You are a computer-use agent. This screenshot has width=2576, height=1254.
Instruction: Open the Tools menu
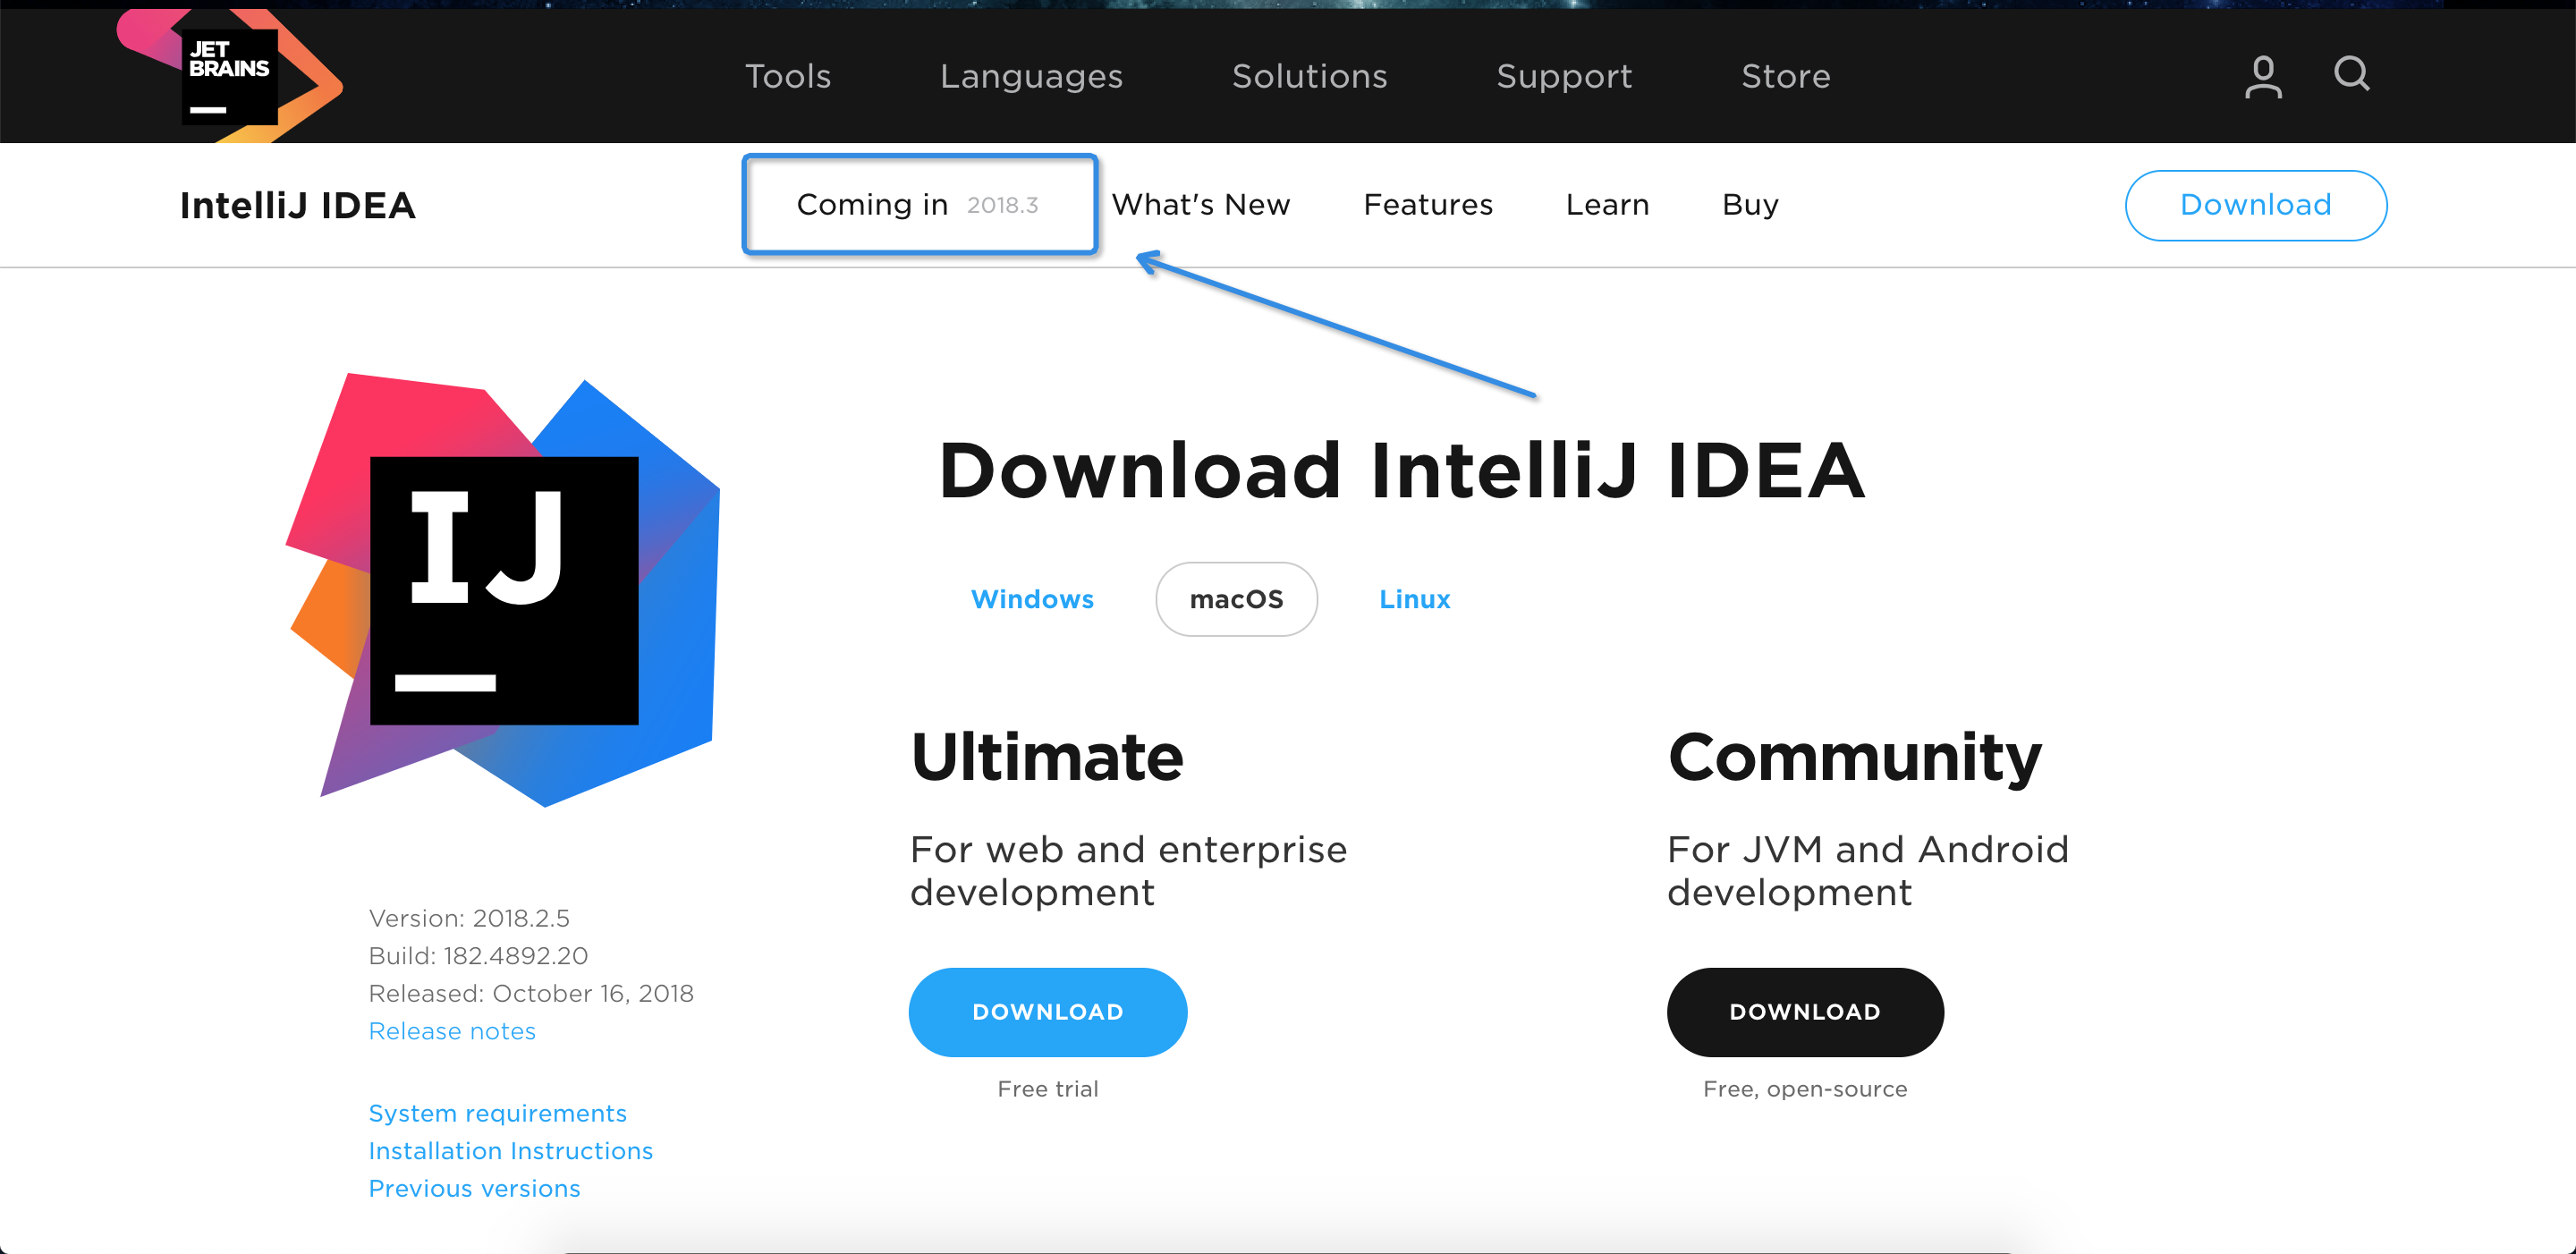coord(787,77)
